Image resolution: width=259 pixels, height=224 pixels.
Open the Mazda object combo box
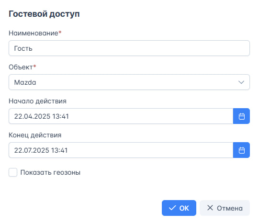tap(129, 82)
